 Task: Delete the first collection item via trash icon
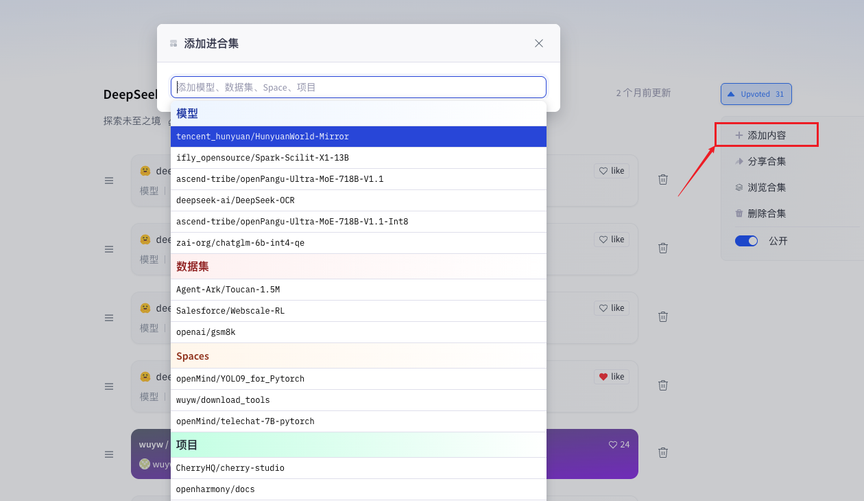(663, 179)
